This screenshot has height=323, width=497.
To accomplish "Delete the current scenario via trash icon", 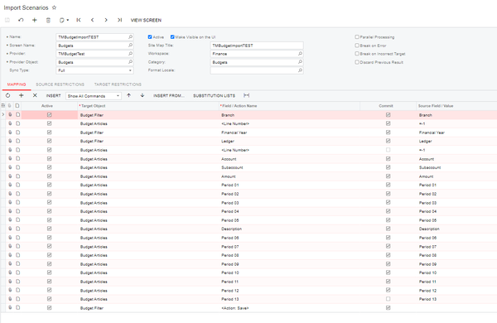I will pos(48,20).
